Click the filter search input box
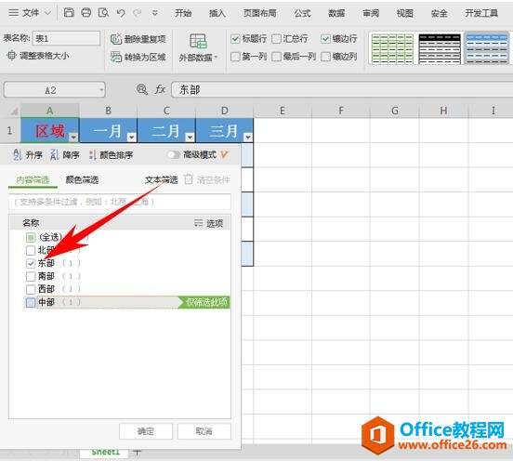This screenshot has width=513, height=461. click(120, 202)
